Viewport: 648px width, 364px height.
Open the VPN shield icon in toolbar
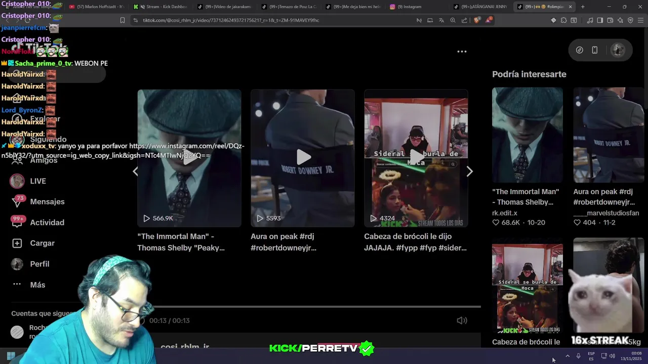click(x=630, y=20)
